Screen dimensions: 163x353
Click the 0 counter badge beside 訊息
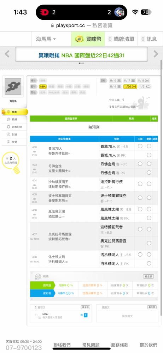coord(143,39)
